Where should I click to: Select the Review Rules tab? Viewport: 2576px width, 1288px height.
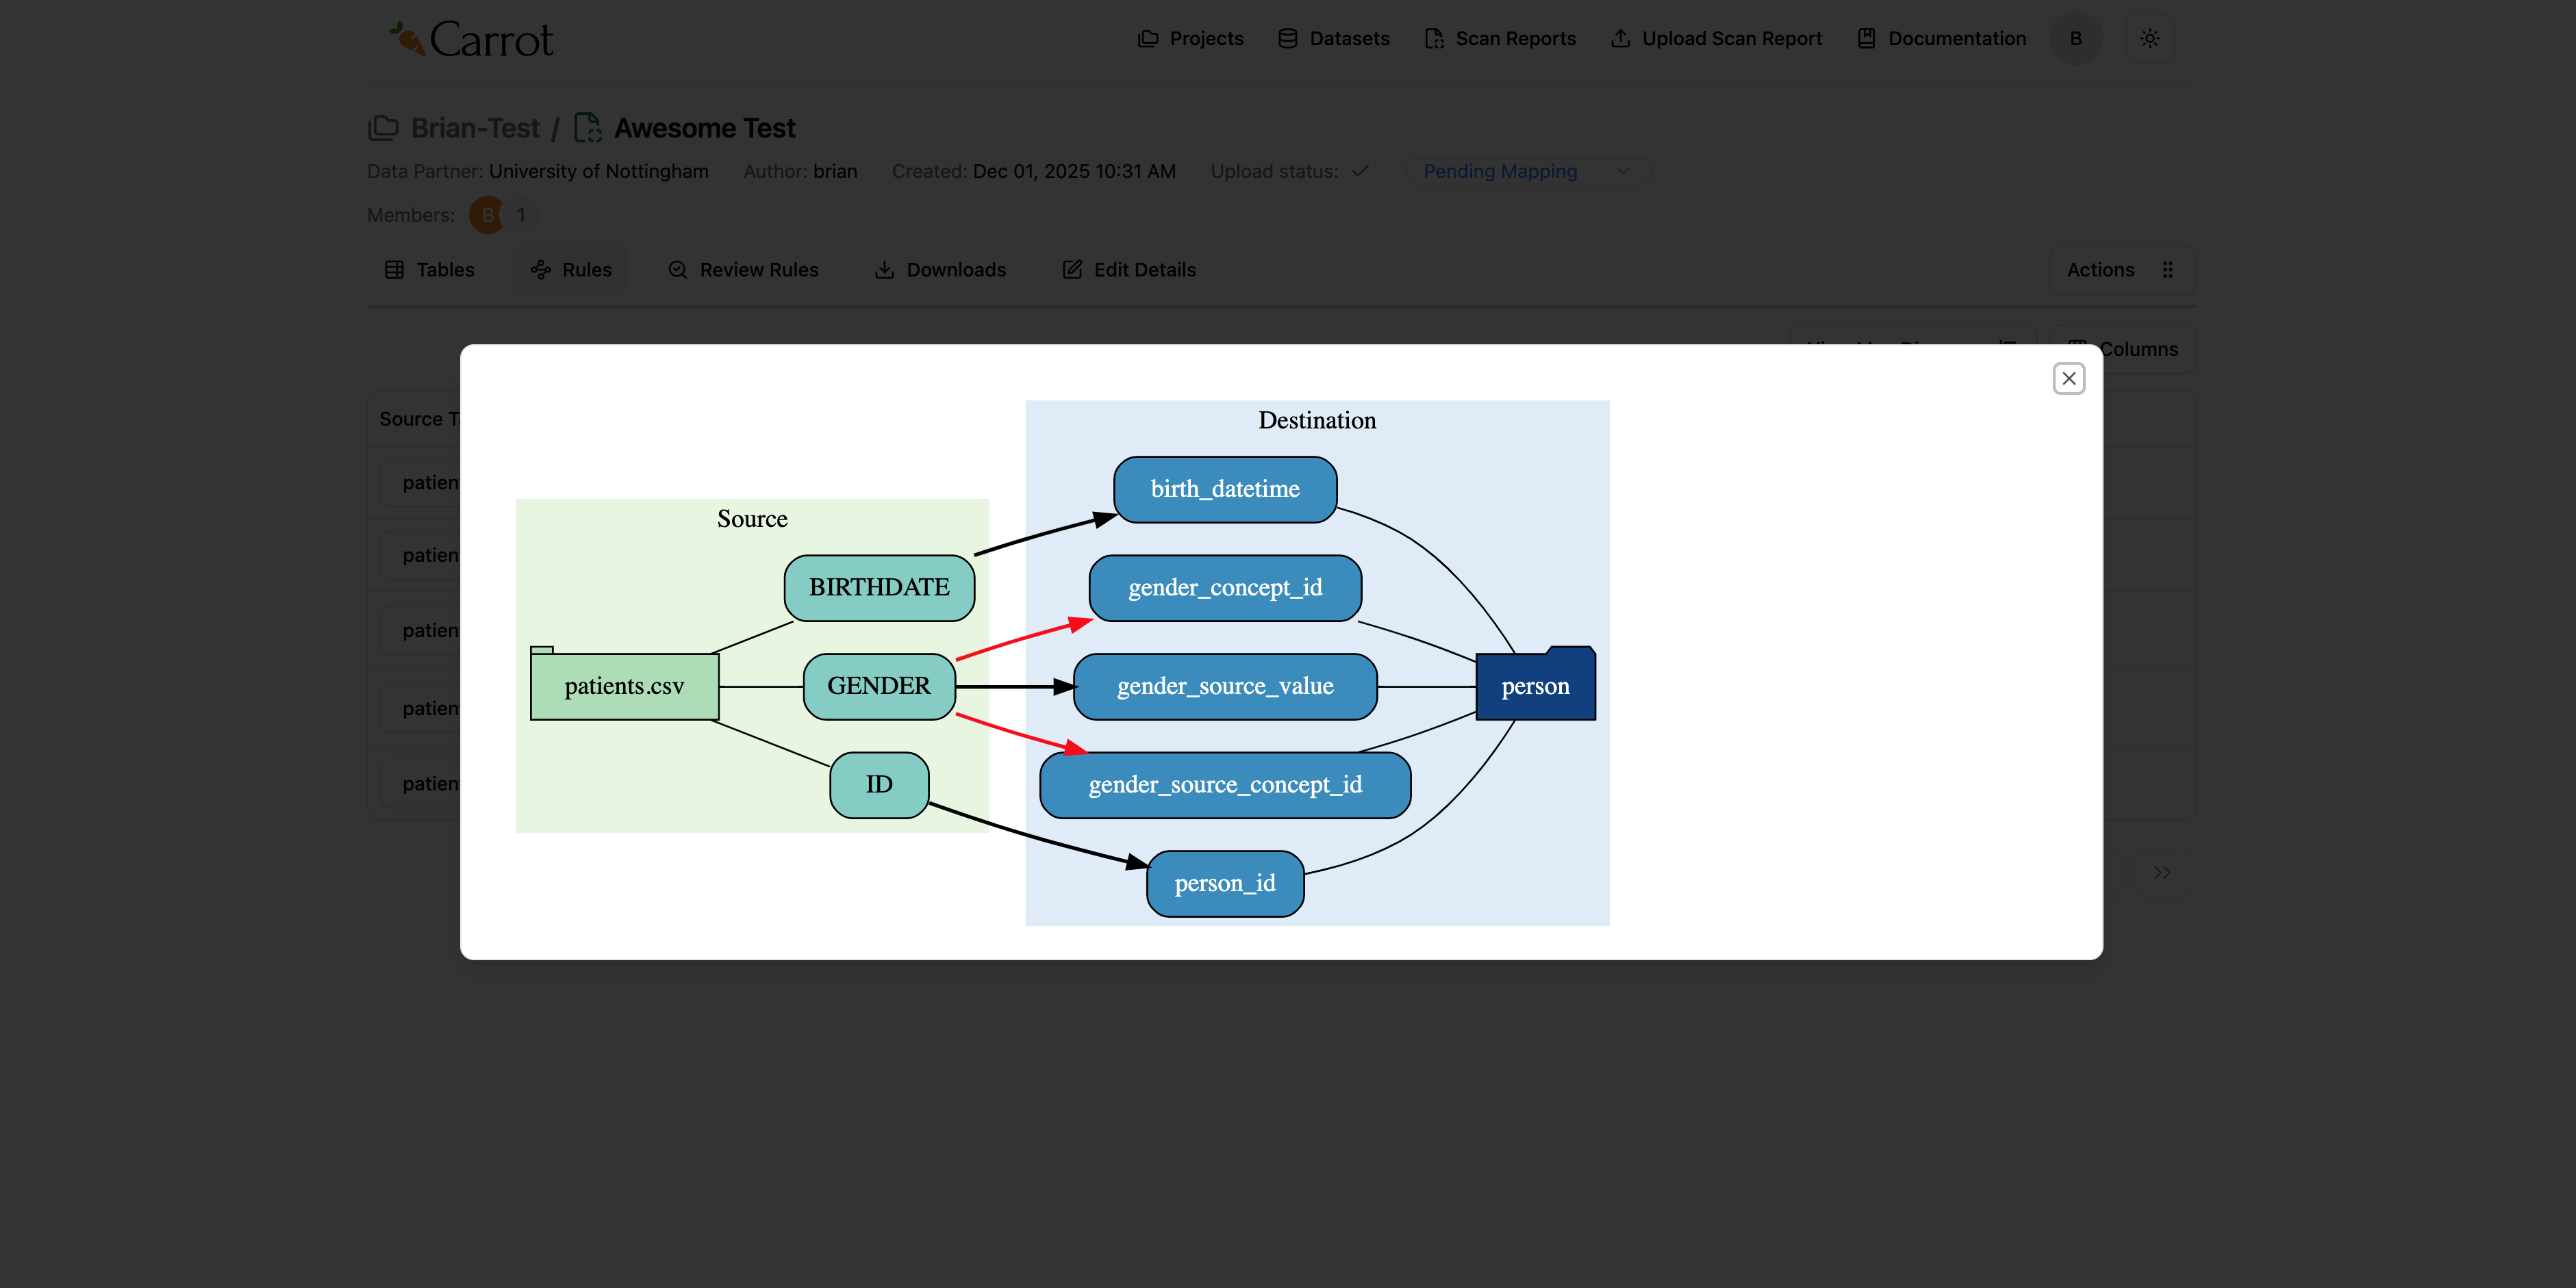pos(743,270)
